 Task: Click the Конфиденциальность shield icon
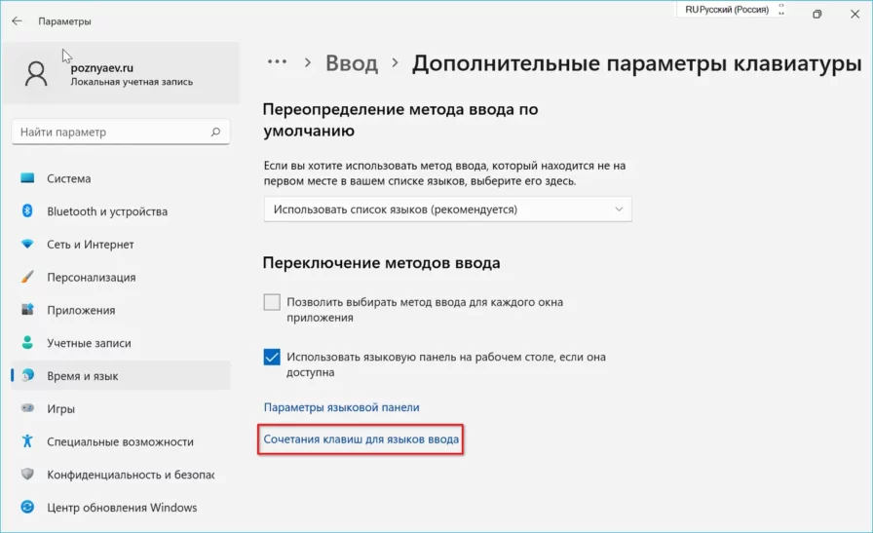[27, 474]
